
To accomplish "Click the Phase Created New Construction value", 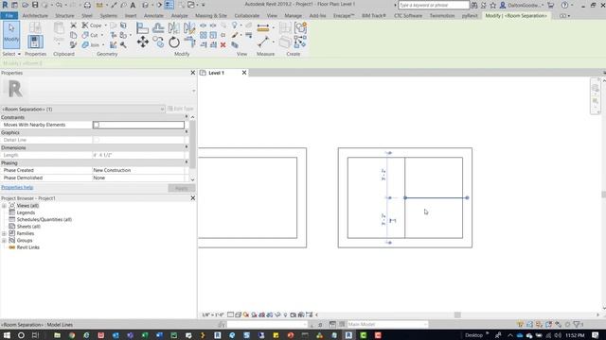I will click(138, 170).
